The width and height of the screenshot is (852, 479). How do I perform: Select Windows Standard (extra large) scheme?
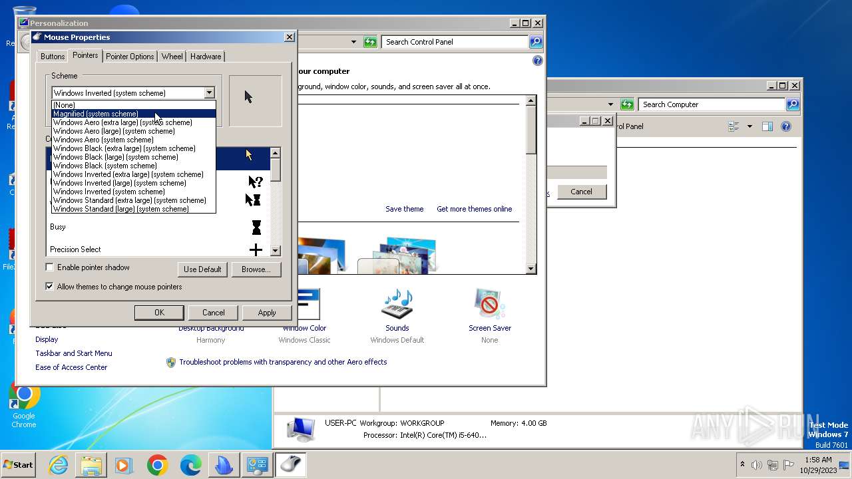tap(134, 200)
